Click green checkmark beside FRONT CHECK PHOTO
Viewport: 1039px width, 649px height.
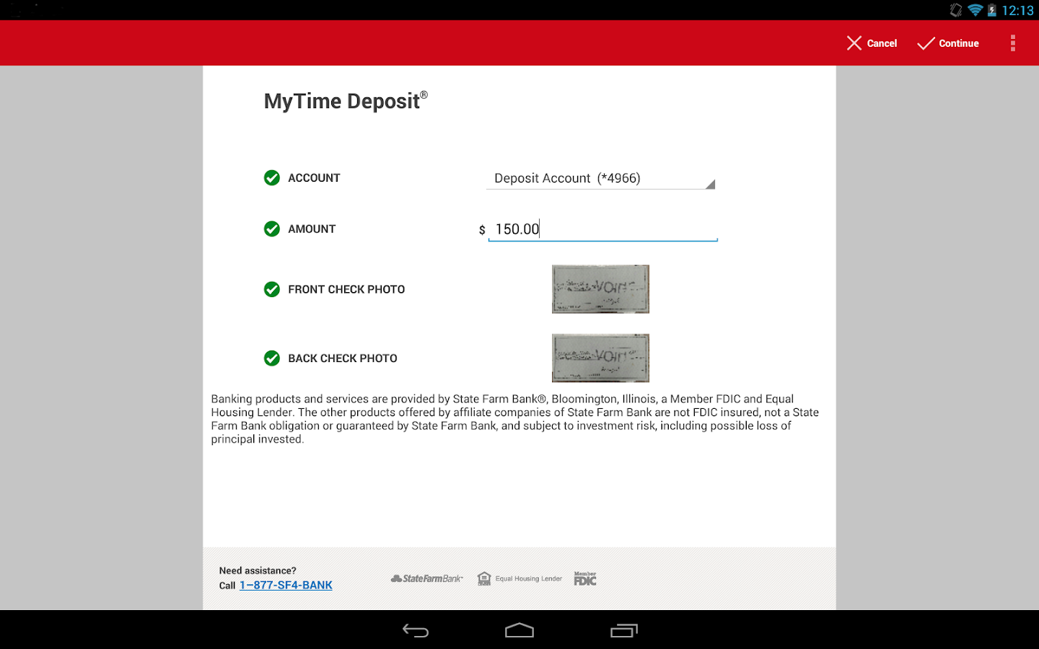(x=272, y=289)
